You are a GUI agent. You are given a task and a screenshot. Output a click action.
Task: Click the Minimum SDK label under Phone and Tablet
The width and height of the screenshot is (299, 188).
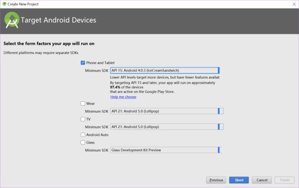97,71
